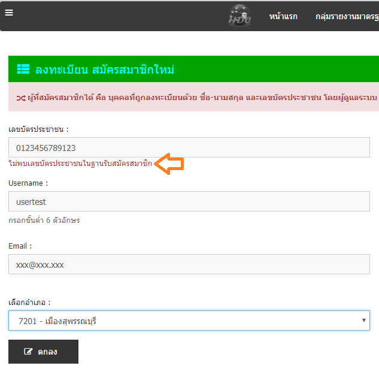This screenshot has height=381, width=379.
Task: Go to หน้าแรก menu item
Action: coord(283,16)
